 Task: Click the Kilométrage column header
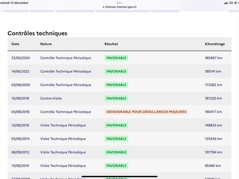point(215,44)
